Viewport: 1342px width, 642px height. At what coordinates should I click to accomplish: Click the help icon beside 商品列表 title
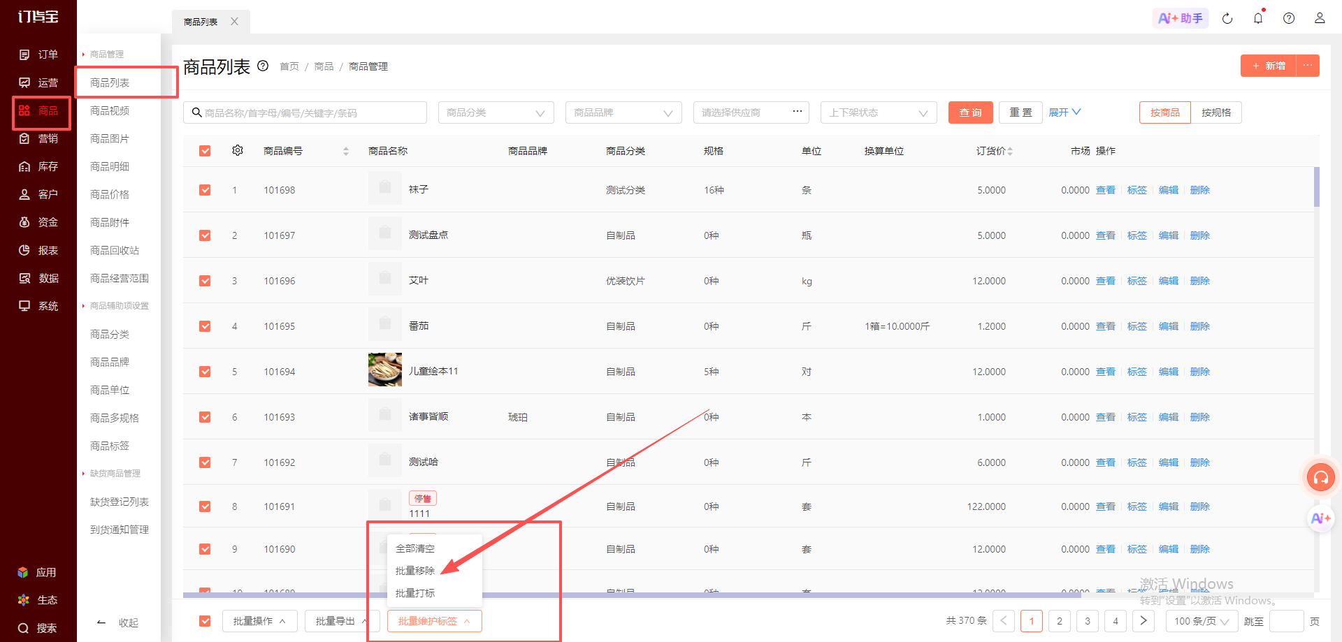[263, 66]
